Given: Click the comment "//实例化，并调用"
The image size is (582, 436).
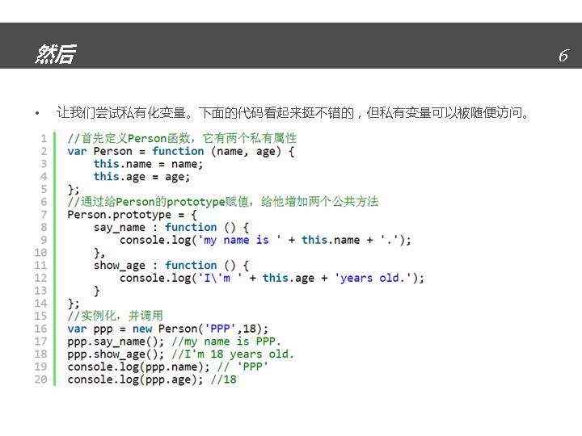Looking at the screenshot, I should 115,316.
